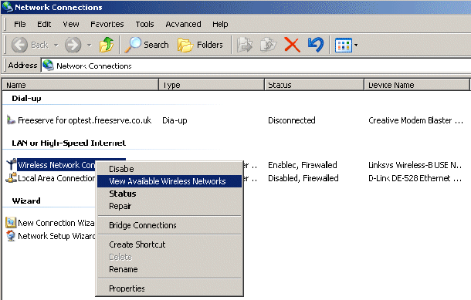The height and width of the screenshot is (300, 471).
Task: Sort by the Status column header
Action: [x=314, y=85]
